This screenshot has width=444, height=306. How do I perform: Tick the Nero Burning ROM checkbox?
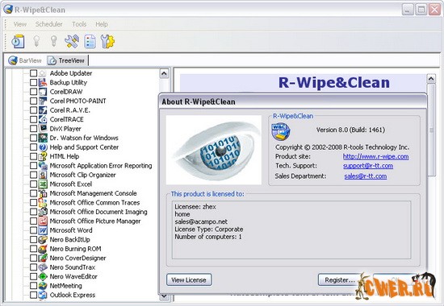33,249
